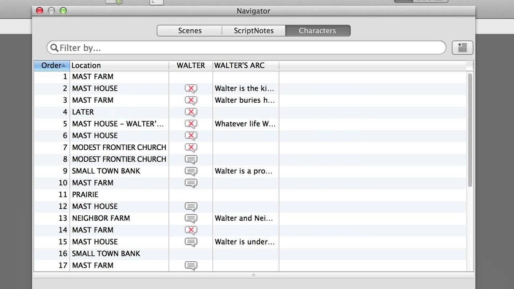
Task: Click the dialogue bubble in row 17 MAST FARM
Action: pos(191,266)
